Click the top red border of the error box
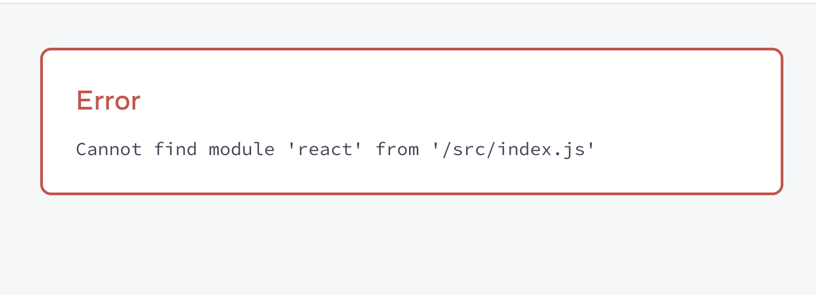Screen dimensions: 816x295 point(411,49)
